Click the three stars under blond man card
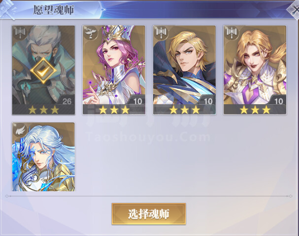This screenshot has height=236, width=299. coord(184,110)
